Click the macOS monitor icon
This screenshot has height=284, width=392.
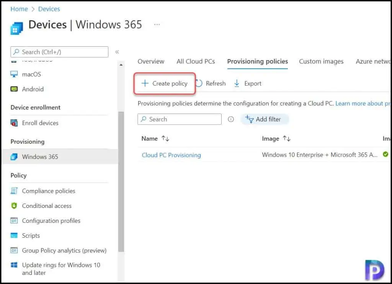coord(14,74)
